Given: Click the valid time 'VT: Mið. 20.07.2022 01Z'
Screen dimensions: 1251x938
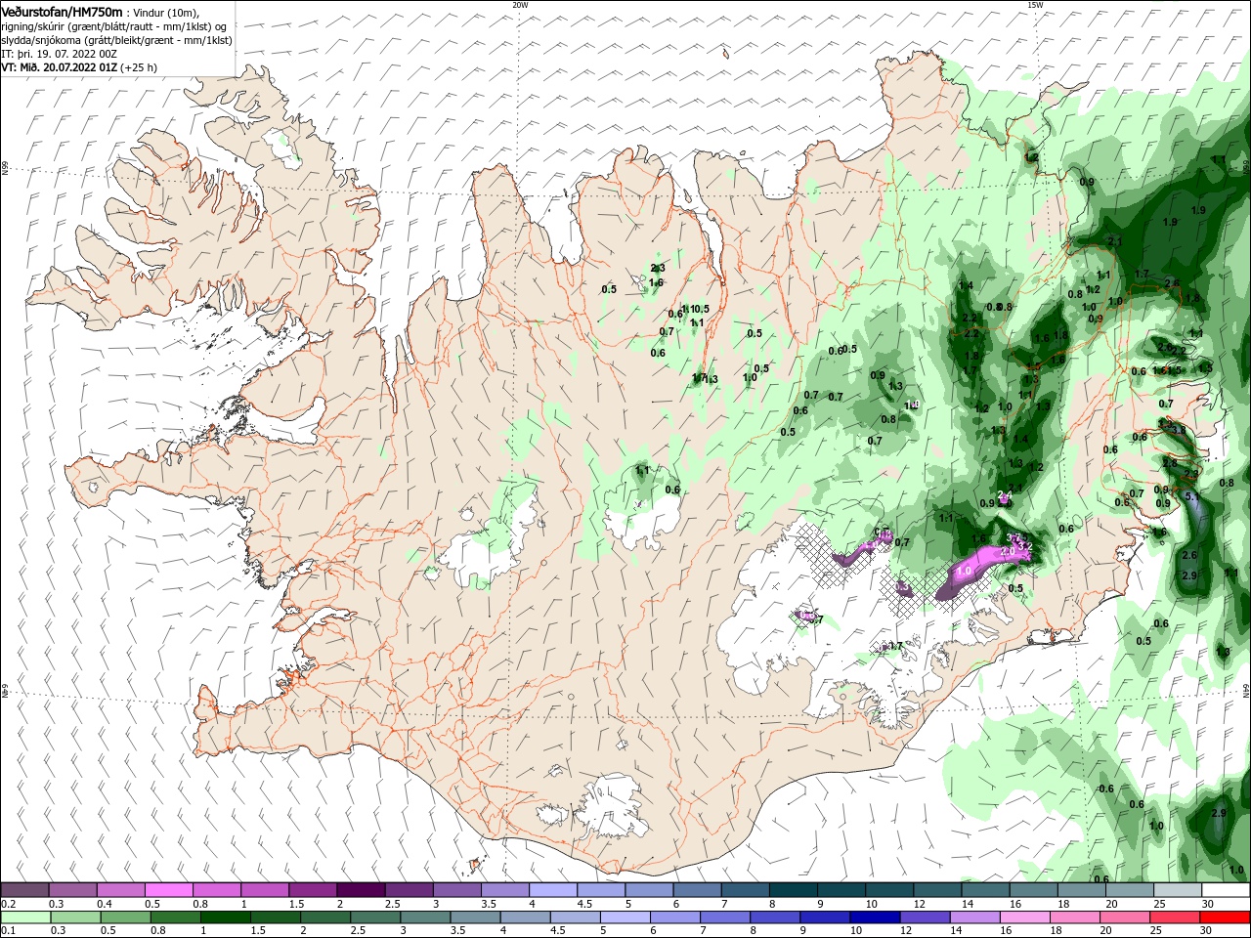Looking at the screenshot, I should point(60,67).
